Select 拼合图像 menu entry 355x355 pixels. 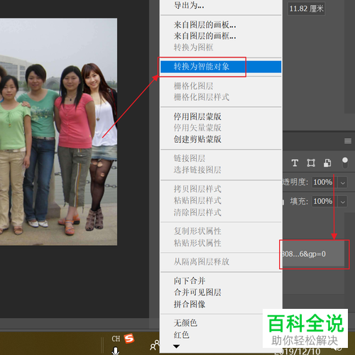tap(221, 304)
